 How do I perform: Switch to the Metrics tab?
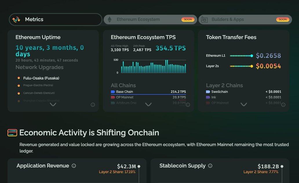[56, 19]
